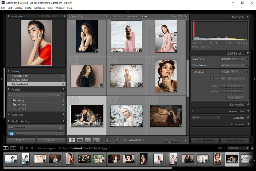Open the White Balance As Shot dropdown
This screenshot has height=171, width=256.
pyautogui.click(x=232, y=65)
